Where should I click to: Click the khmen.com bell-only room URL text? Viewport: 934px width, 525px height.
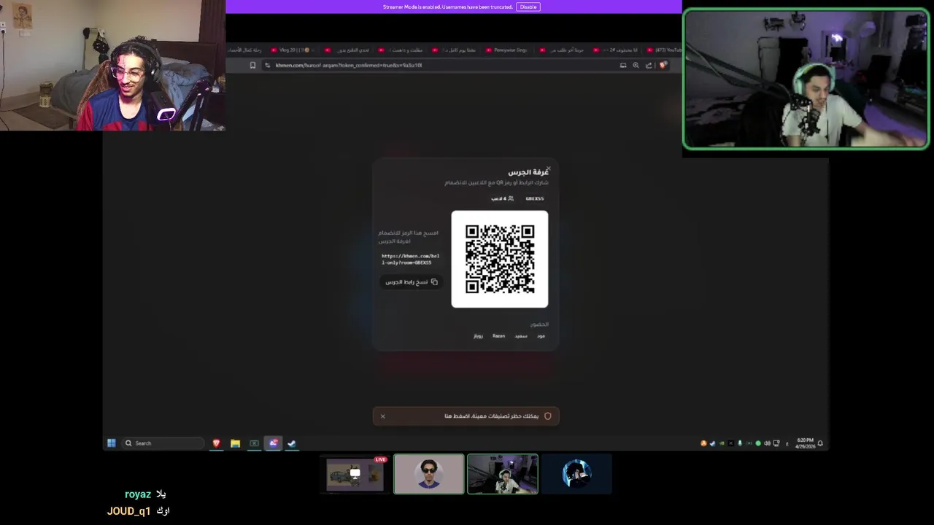[x=410, y=259]
